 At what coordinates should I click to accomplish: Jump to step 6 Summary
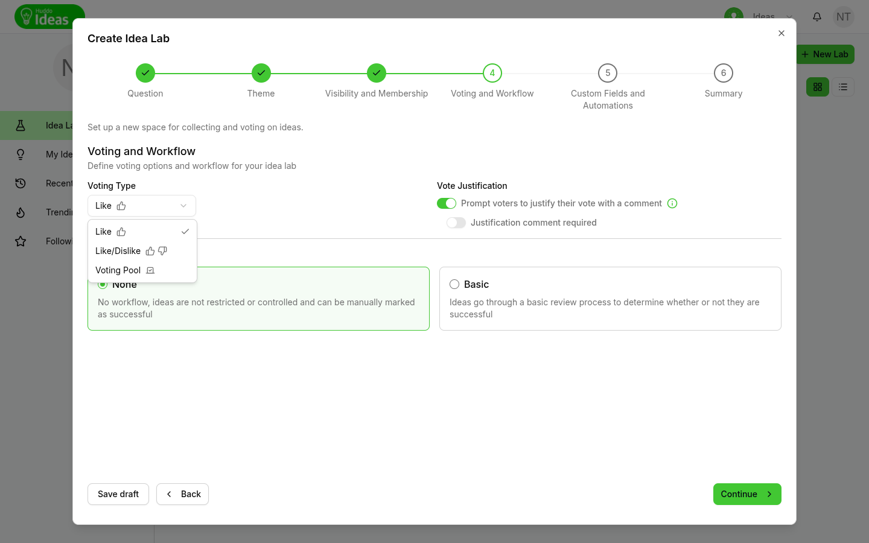[724, 73]
